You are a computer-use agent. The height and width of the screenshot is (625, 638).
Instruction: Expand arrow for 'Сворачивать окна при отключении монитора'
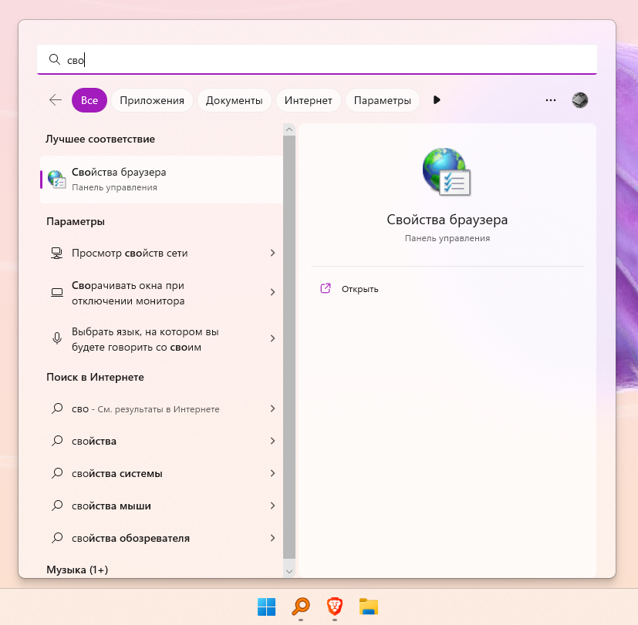(272, 292)
